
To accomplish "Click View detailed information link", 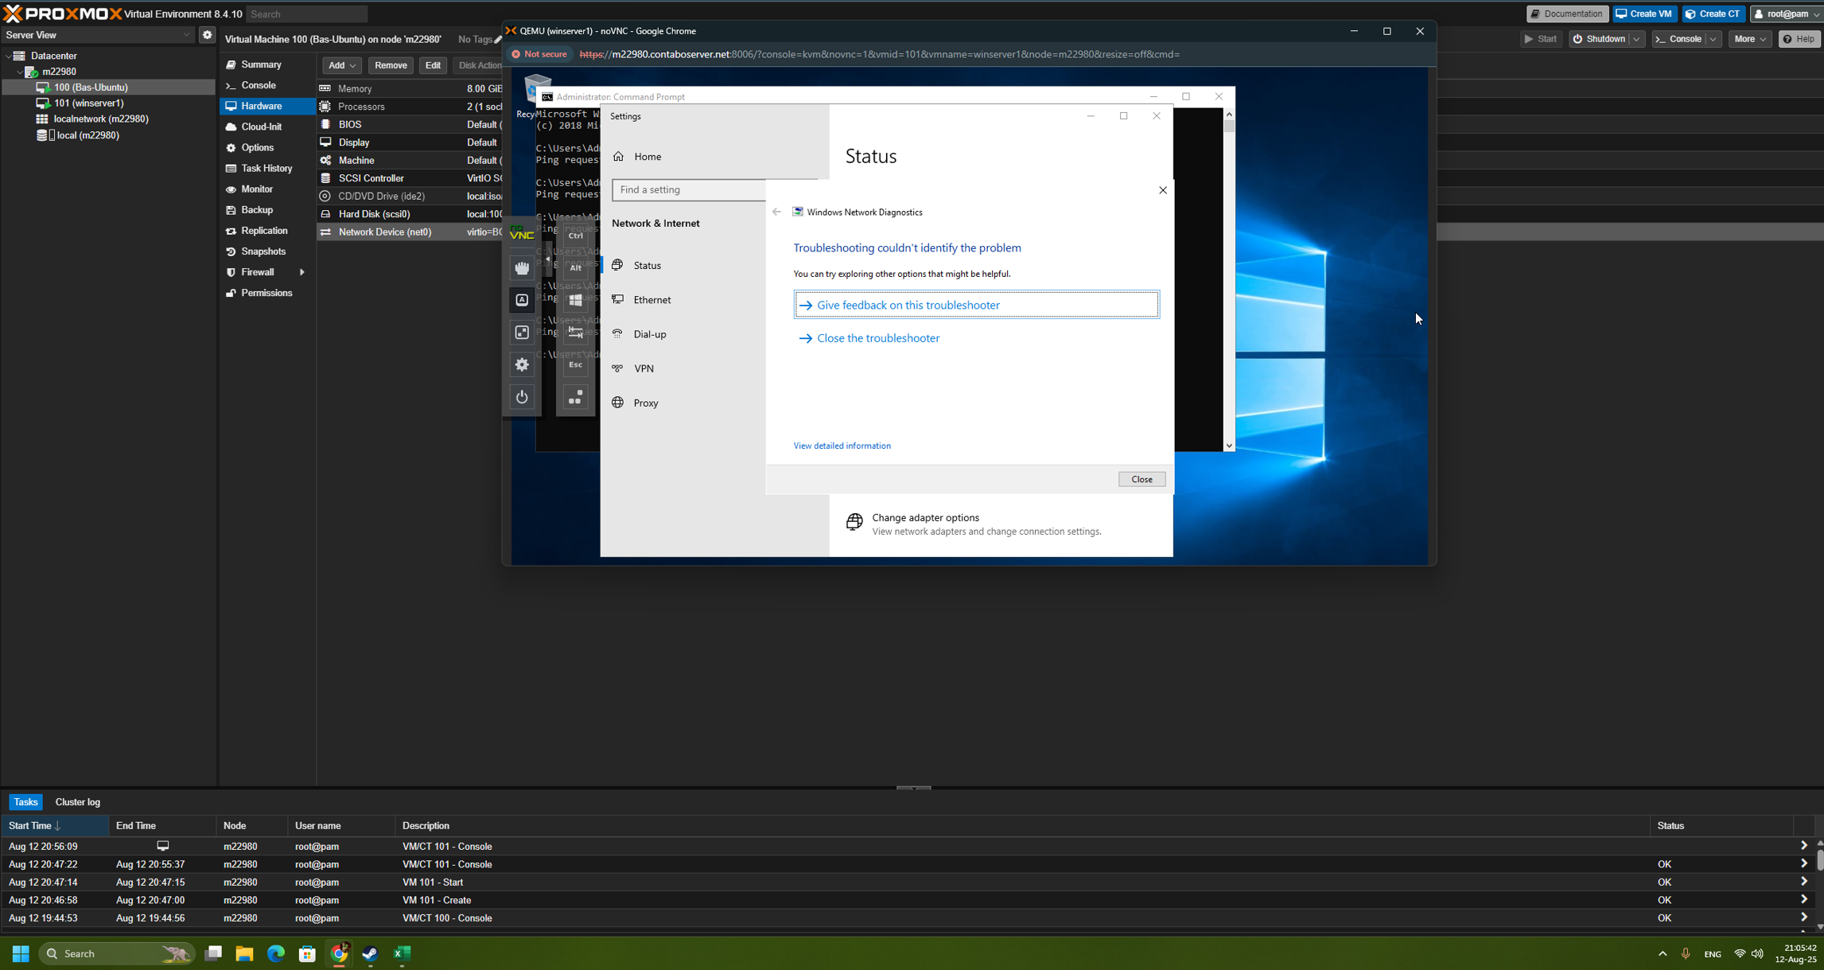I will (842, 446).
